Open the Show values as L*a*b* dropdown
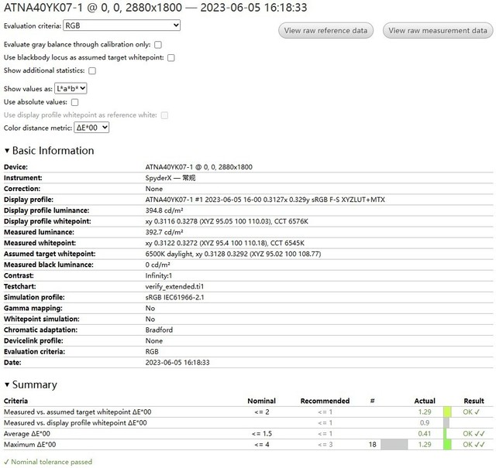Screen dimensions: 496x468 [71, 89]
